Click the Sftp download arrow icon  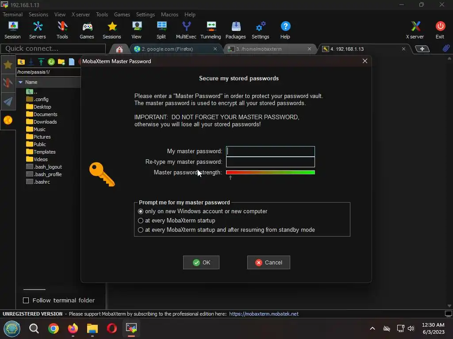point(31,62)
